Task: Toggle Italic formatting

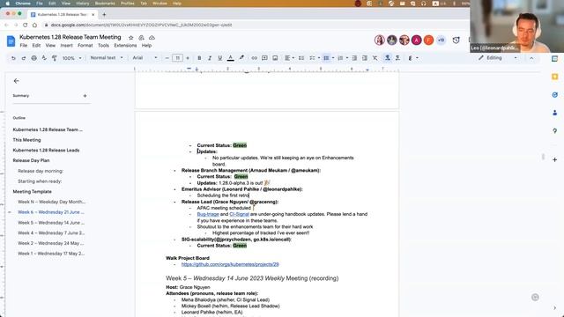Action: click(x=210, y=58)
